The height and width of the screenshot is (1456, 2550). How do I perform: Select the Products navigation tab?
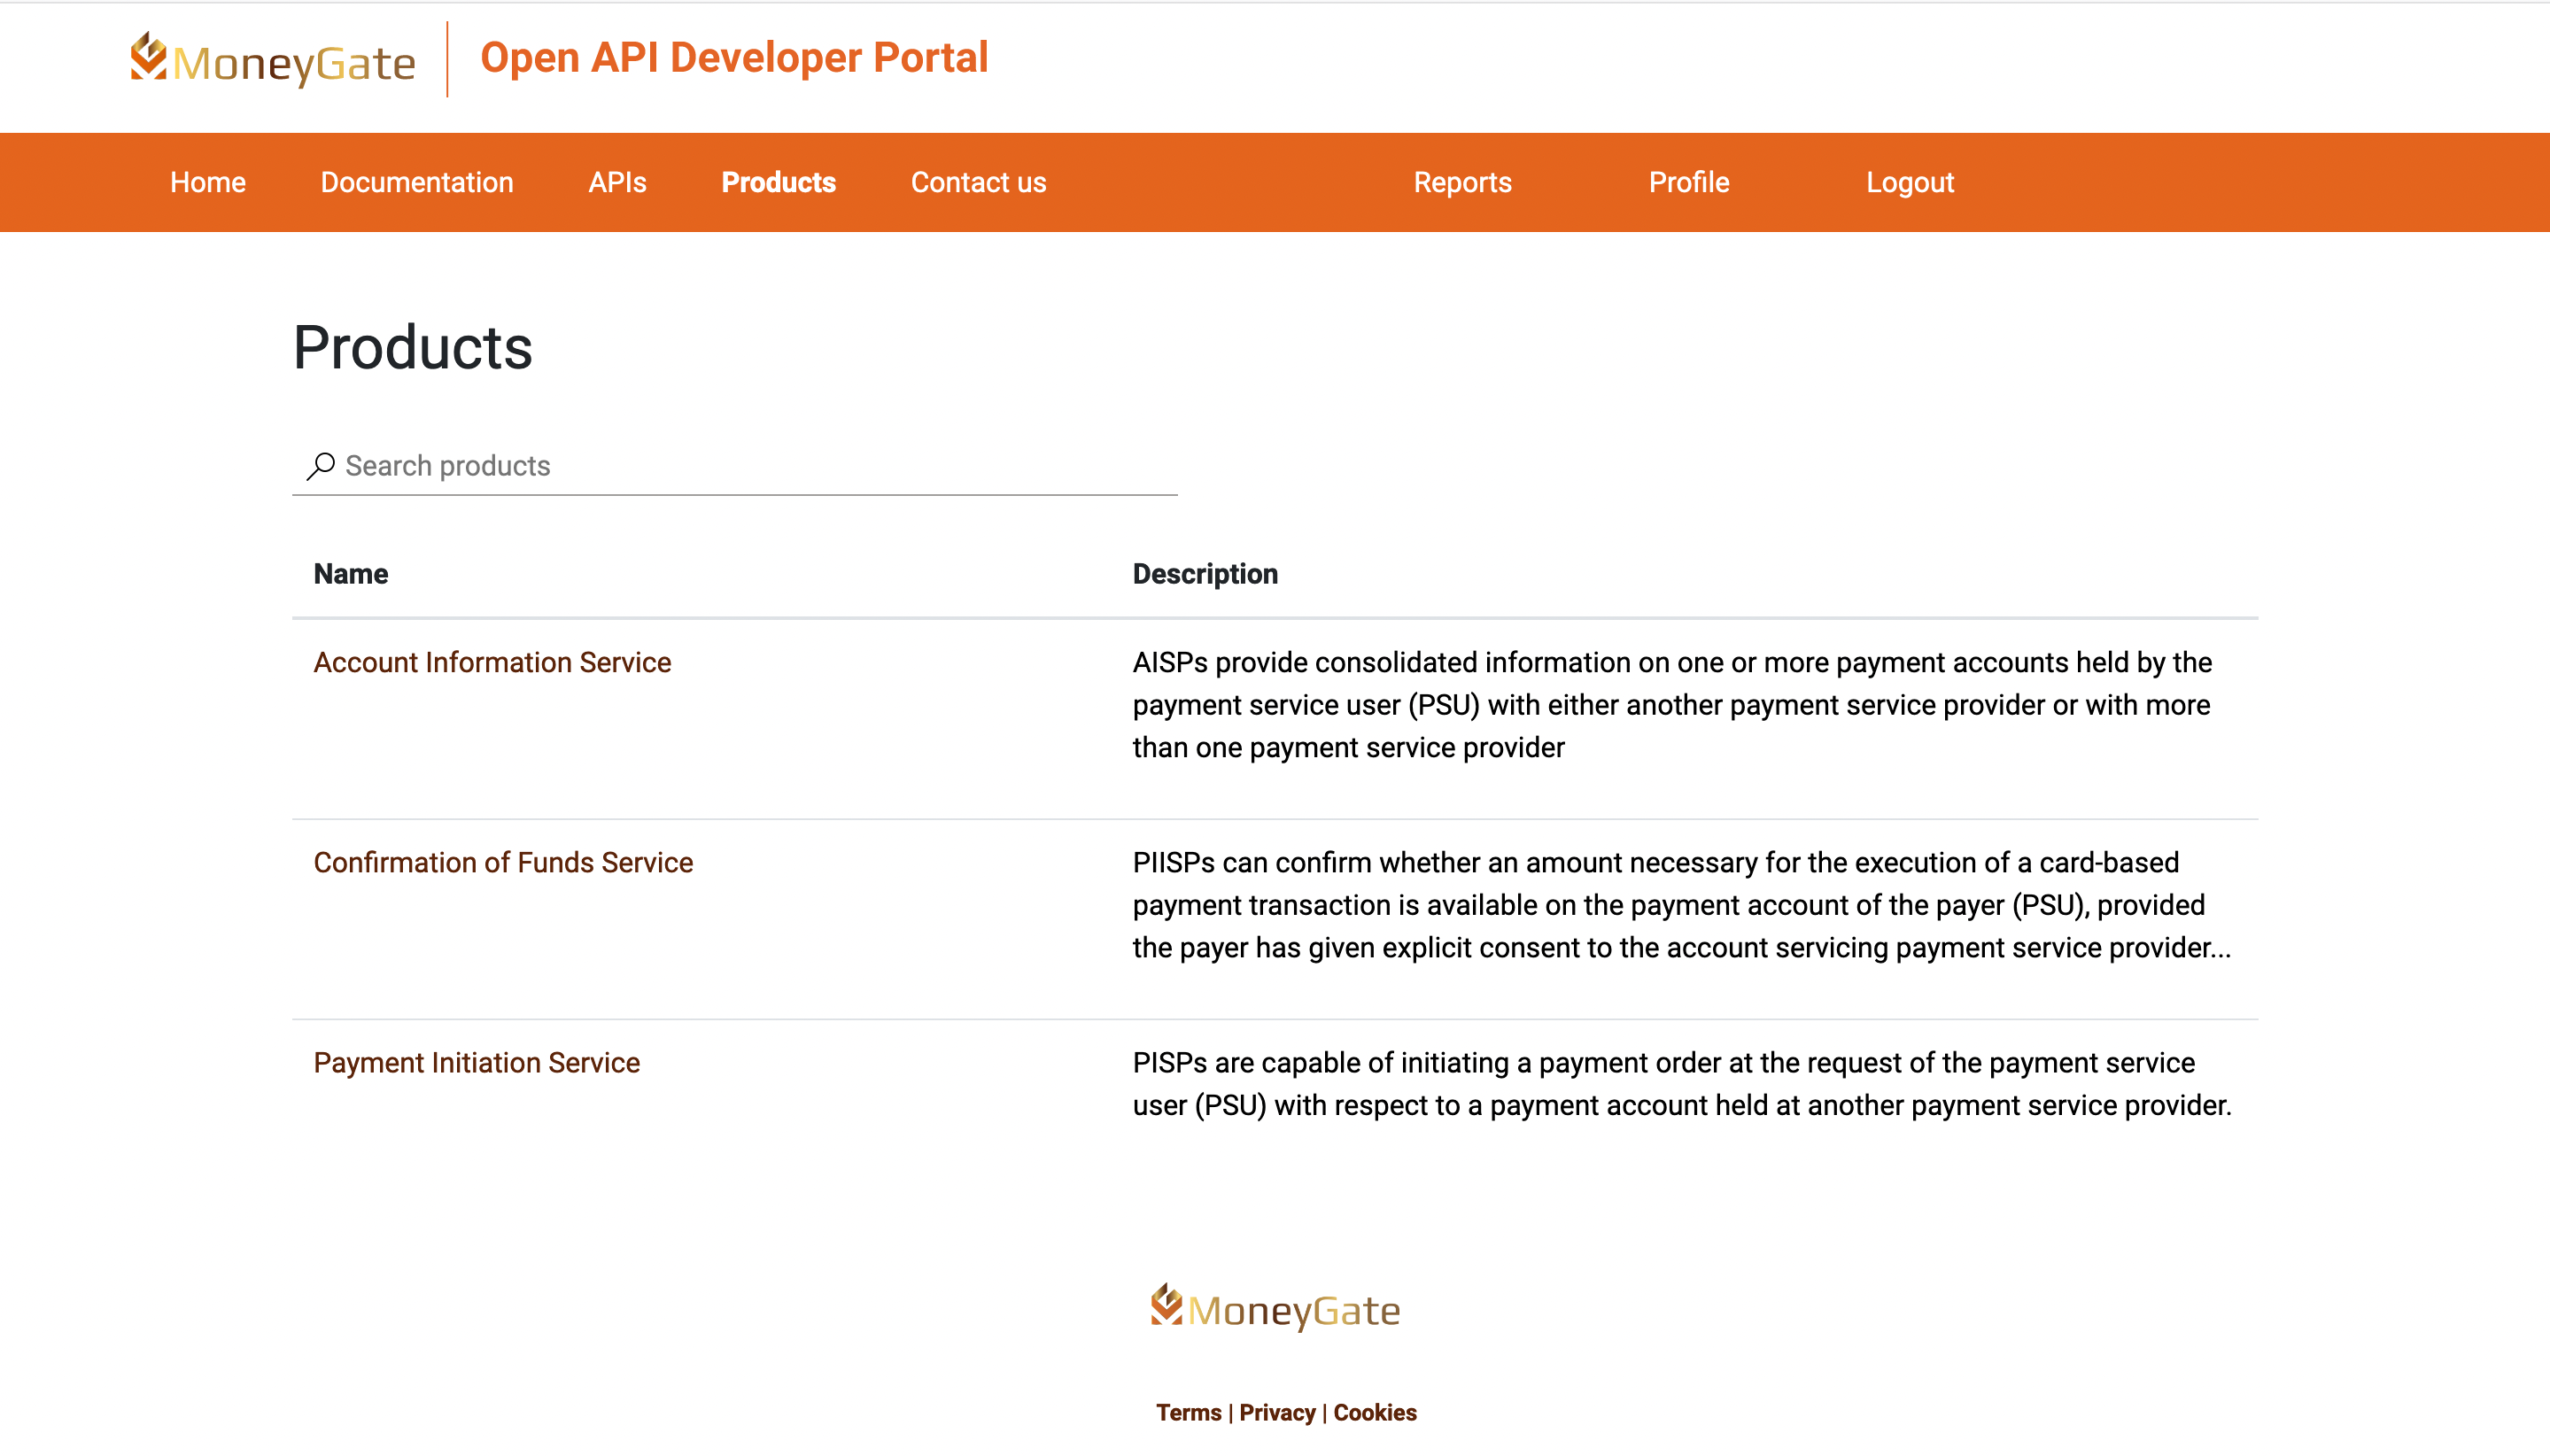point(778,182)
